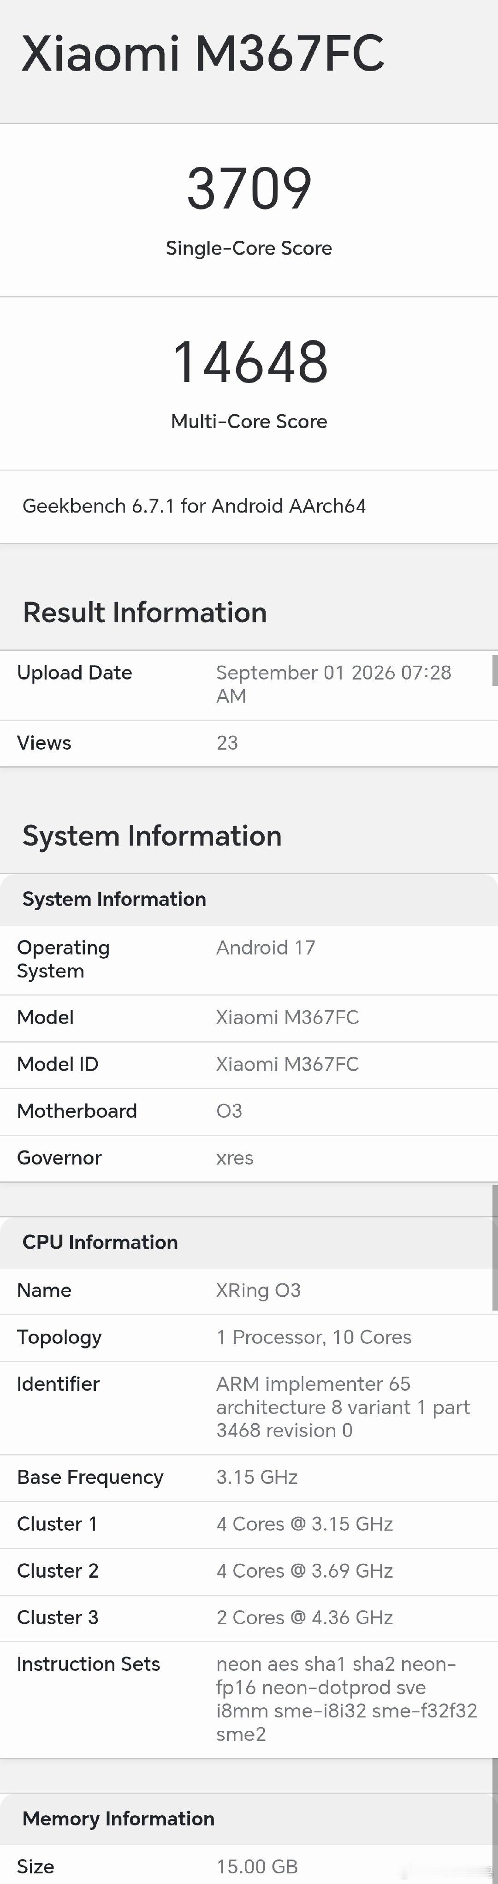Click the Cluster 3 label

click(x=58, y=1618)
